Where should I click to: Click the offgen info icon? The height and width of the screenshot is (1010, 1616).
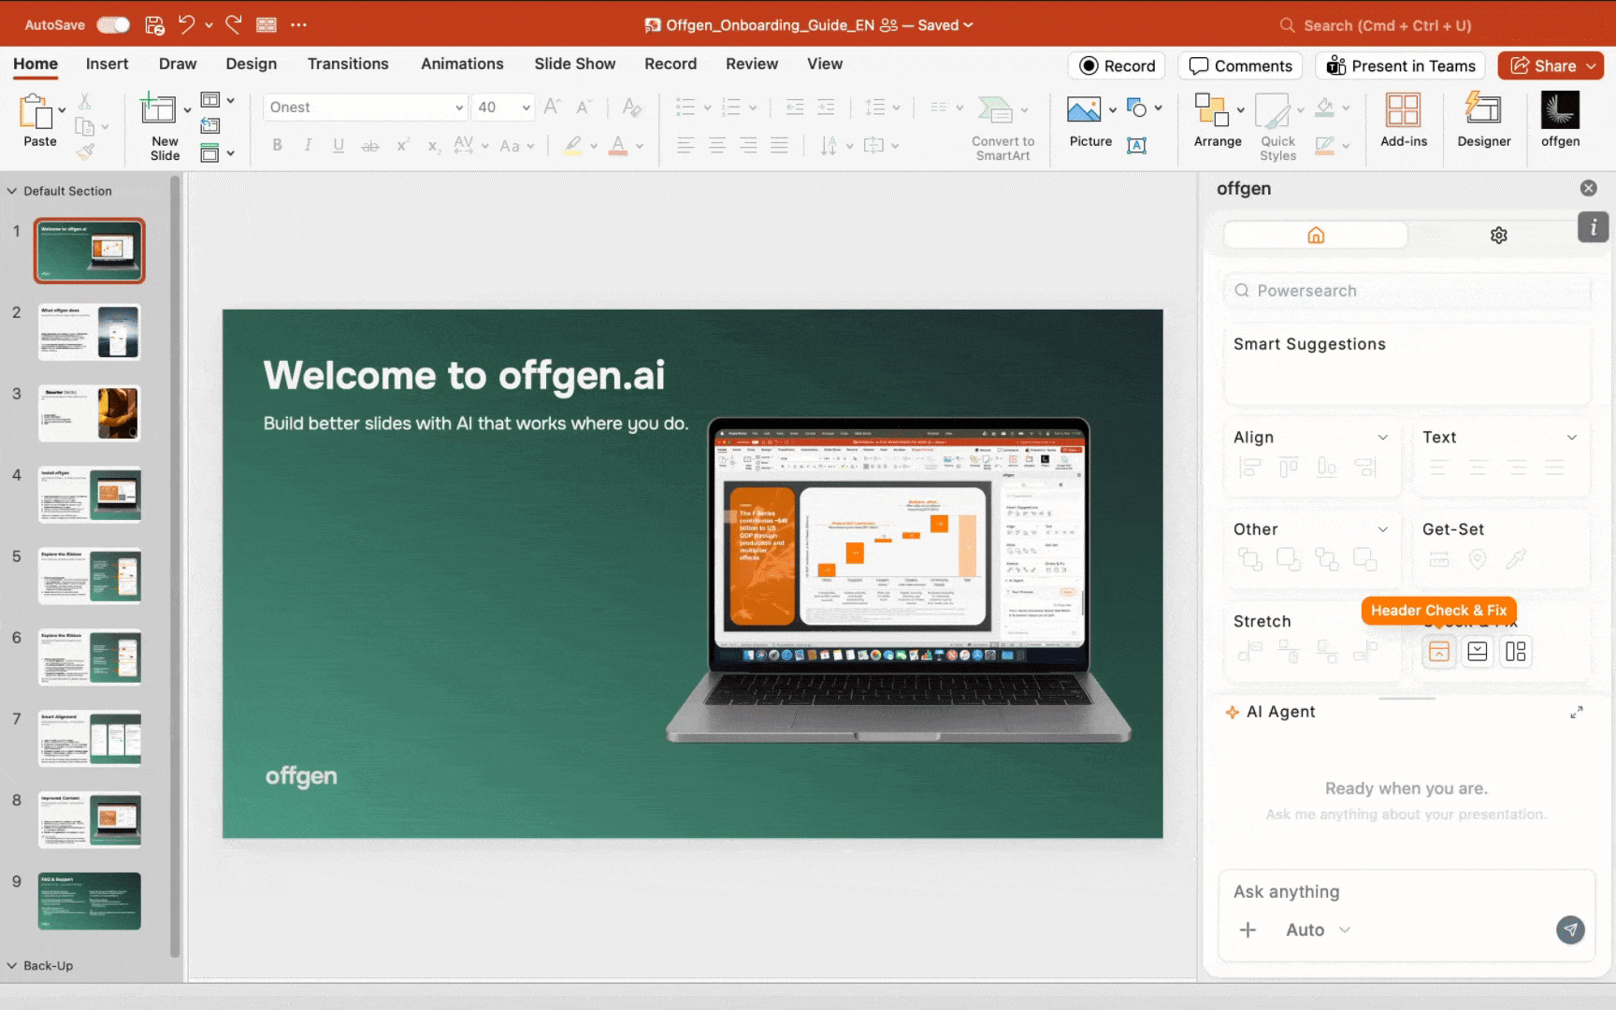1593,227
